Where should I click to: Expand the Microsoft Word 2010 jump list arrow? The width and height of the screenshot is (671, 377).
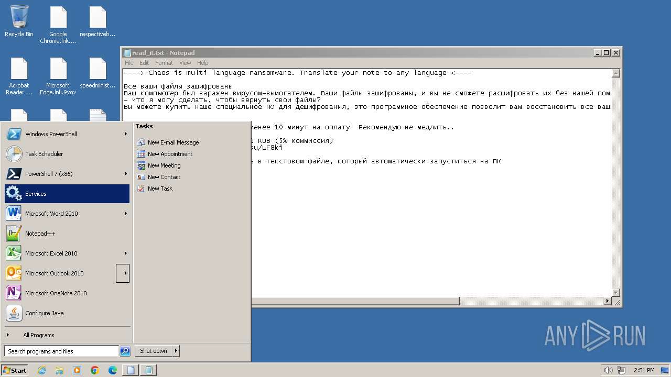[x=125, y=214]
